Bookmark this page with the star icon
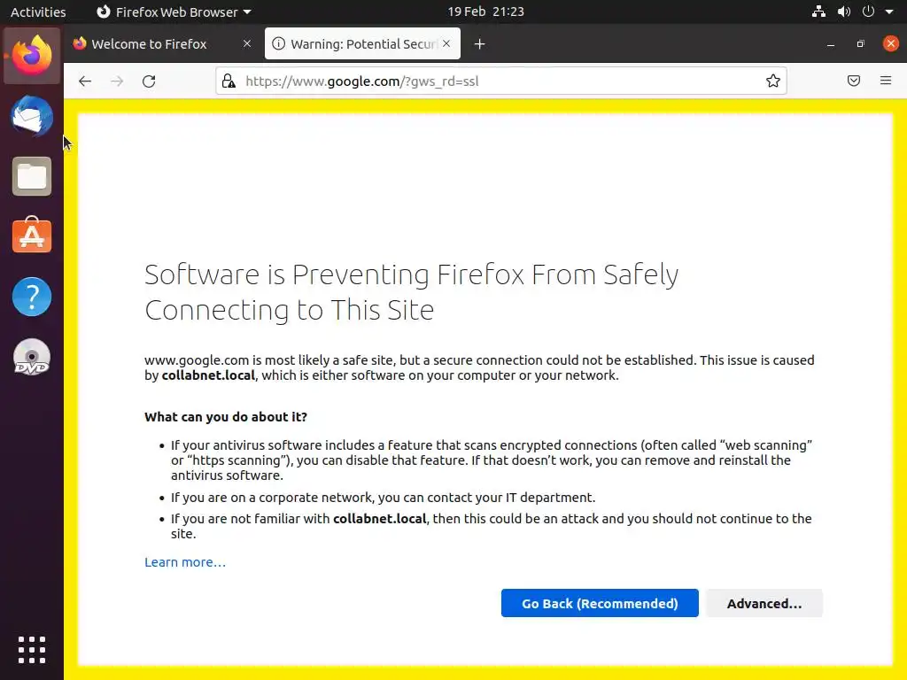 (x=773, y=81)
